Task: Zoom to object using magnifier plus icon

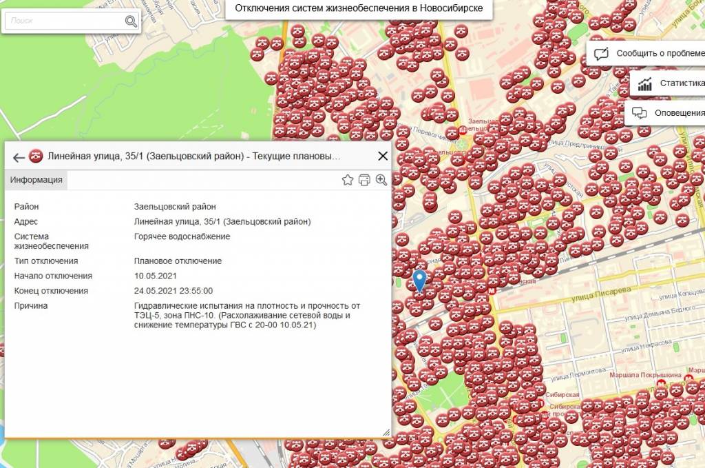Action: pos(381,180)
